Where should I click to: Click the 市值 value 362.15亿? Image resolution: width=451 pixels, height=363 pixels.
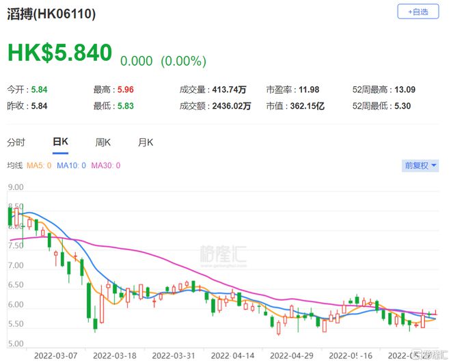coord(307,106)
